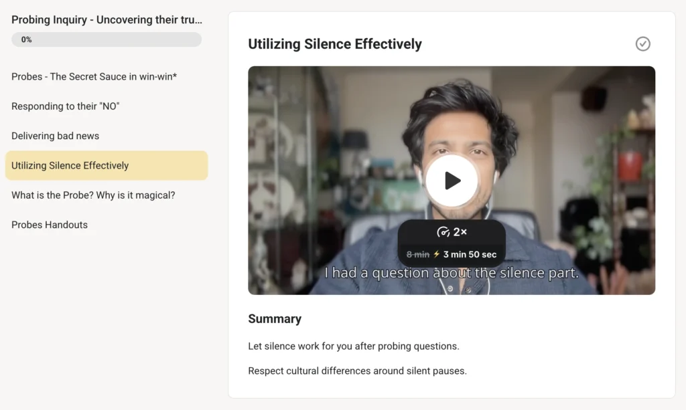Screen dimensions: 686x410
Task: Open the "Probes - The Secret Sauce" lesson
Action: (94, 77)
